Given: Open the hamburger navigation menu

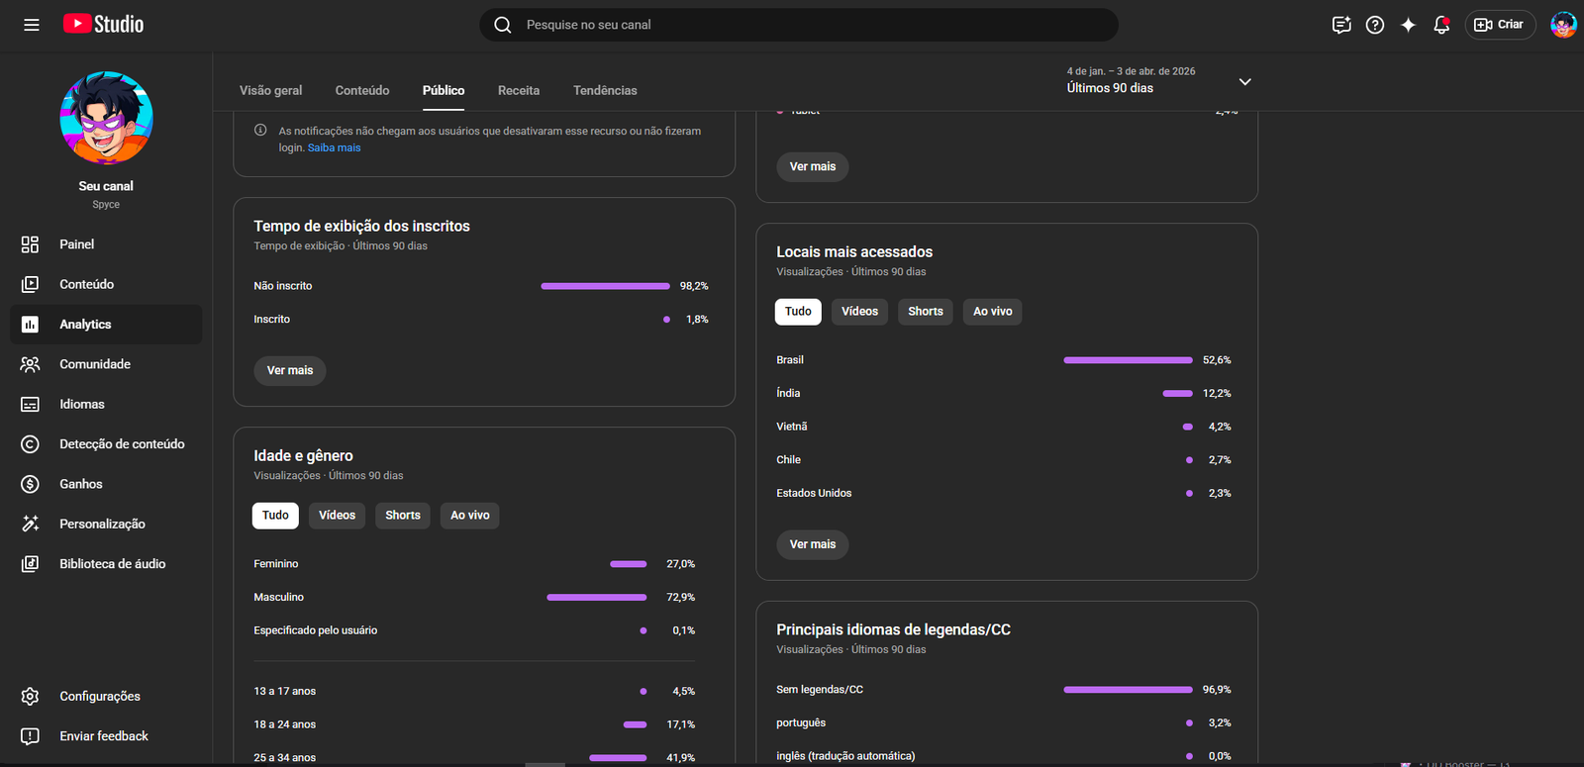Looking at the screenshot, I should click(32, 25).
